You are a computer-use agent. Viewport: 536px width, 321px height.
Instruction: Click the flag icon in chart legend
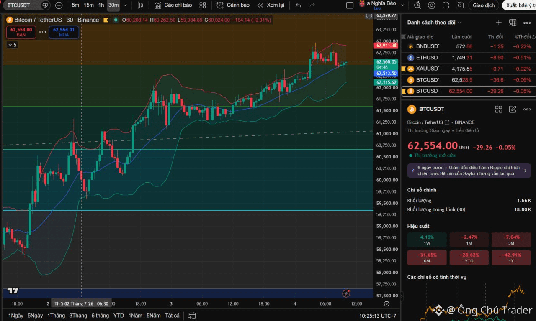pyautogui.click(x=106, y=20)
